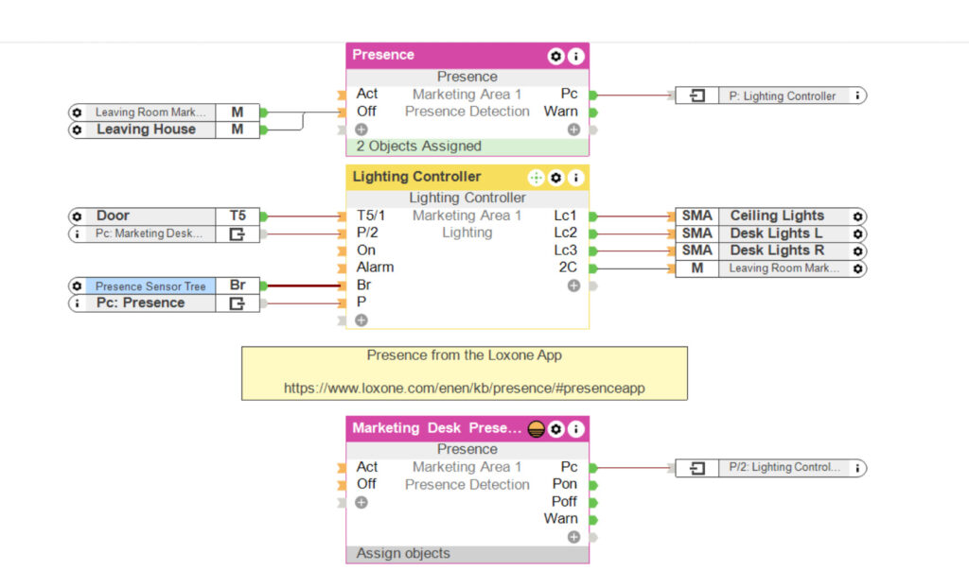Show info for P: Lighting Controller connector
The image size is (969, 571).
point(857,95)
